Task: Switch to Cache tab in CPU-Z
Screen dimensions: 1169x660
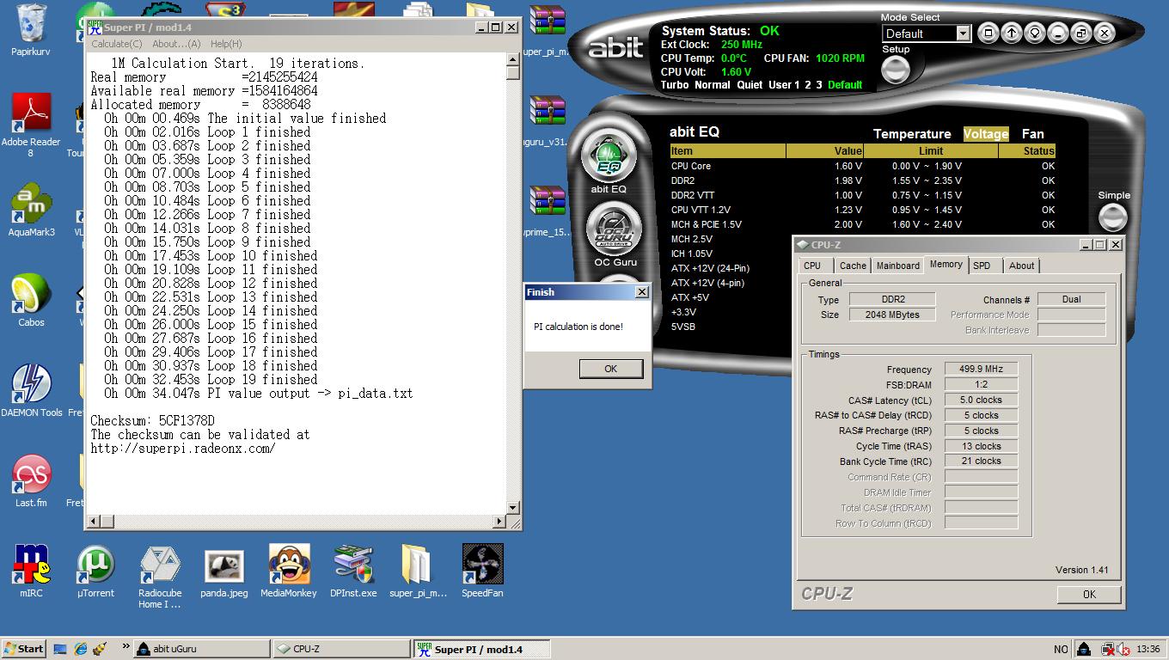Action: click(853, 266)
